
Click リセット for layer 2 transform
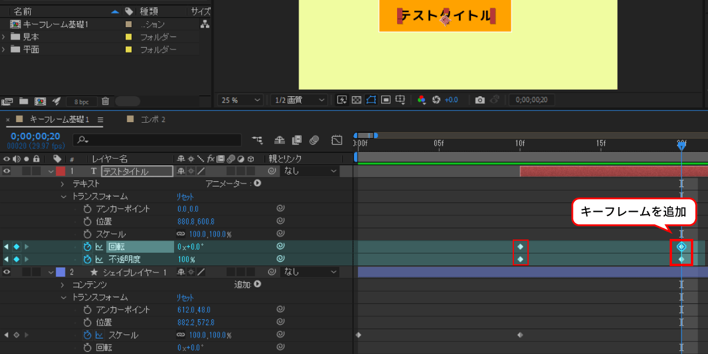[185, 297]
